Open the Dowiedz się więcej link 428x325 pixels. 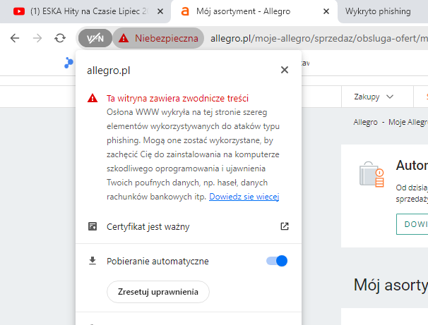coord(244,197)
